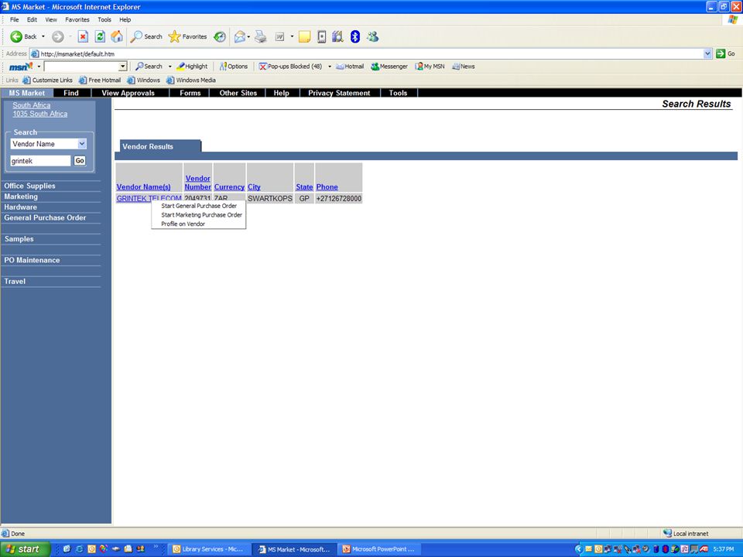Viewport: 743px width, 557px height.
Task: Click the Edit with Word icon
Action: [x=279, y=36]
